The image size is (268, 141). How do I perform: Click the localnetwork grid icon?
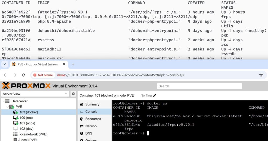click(x=15, y=134)
